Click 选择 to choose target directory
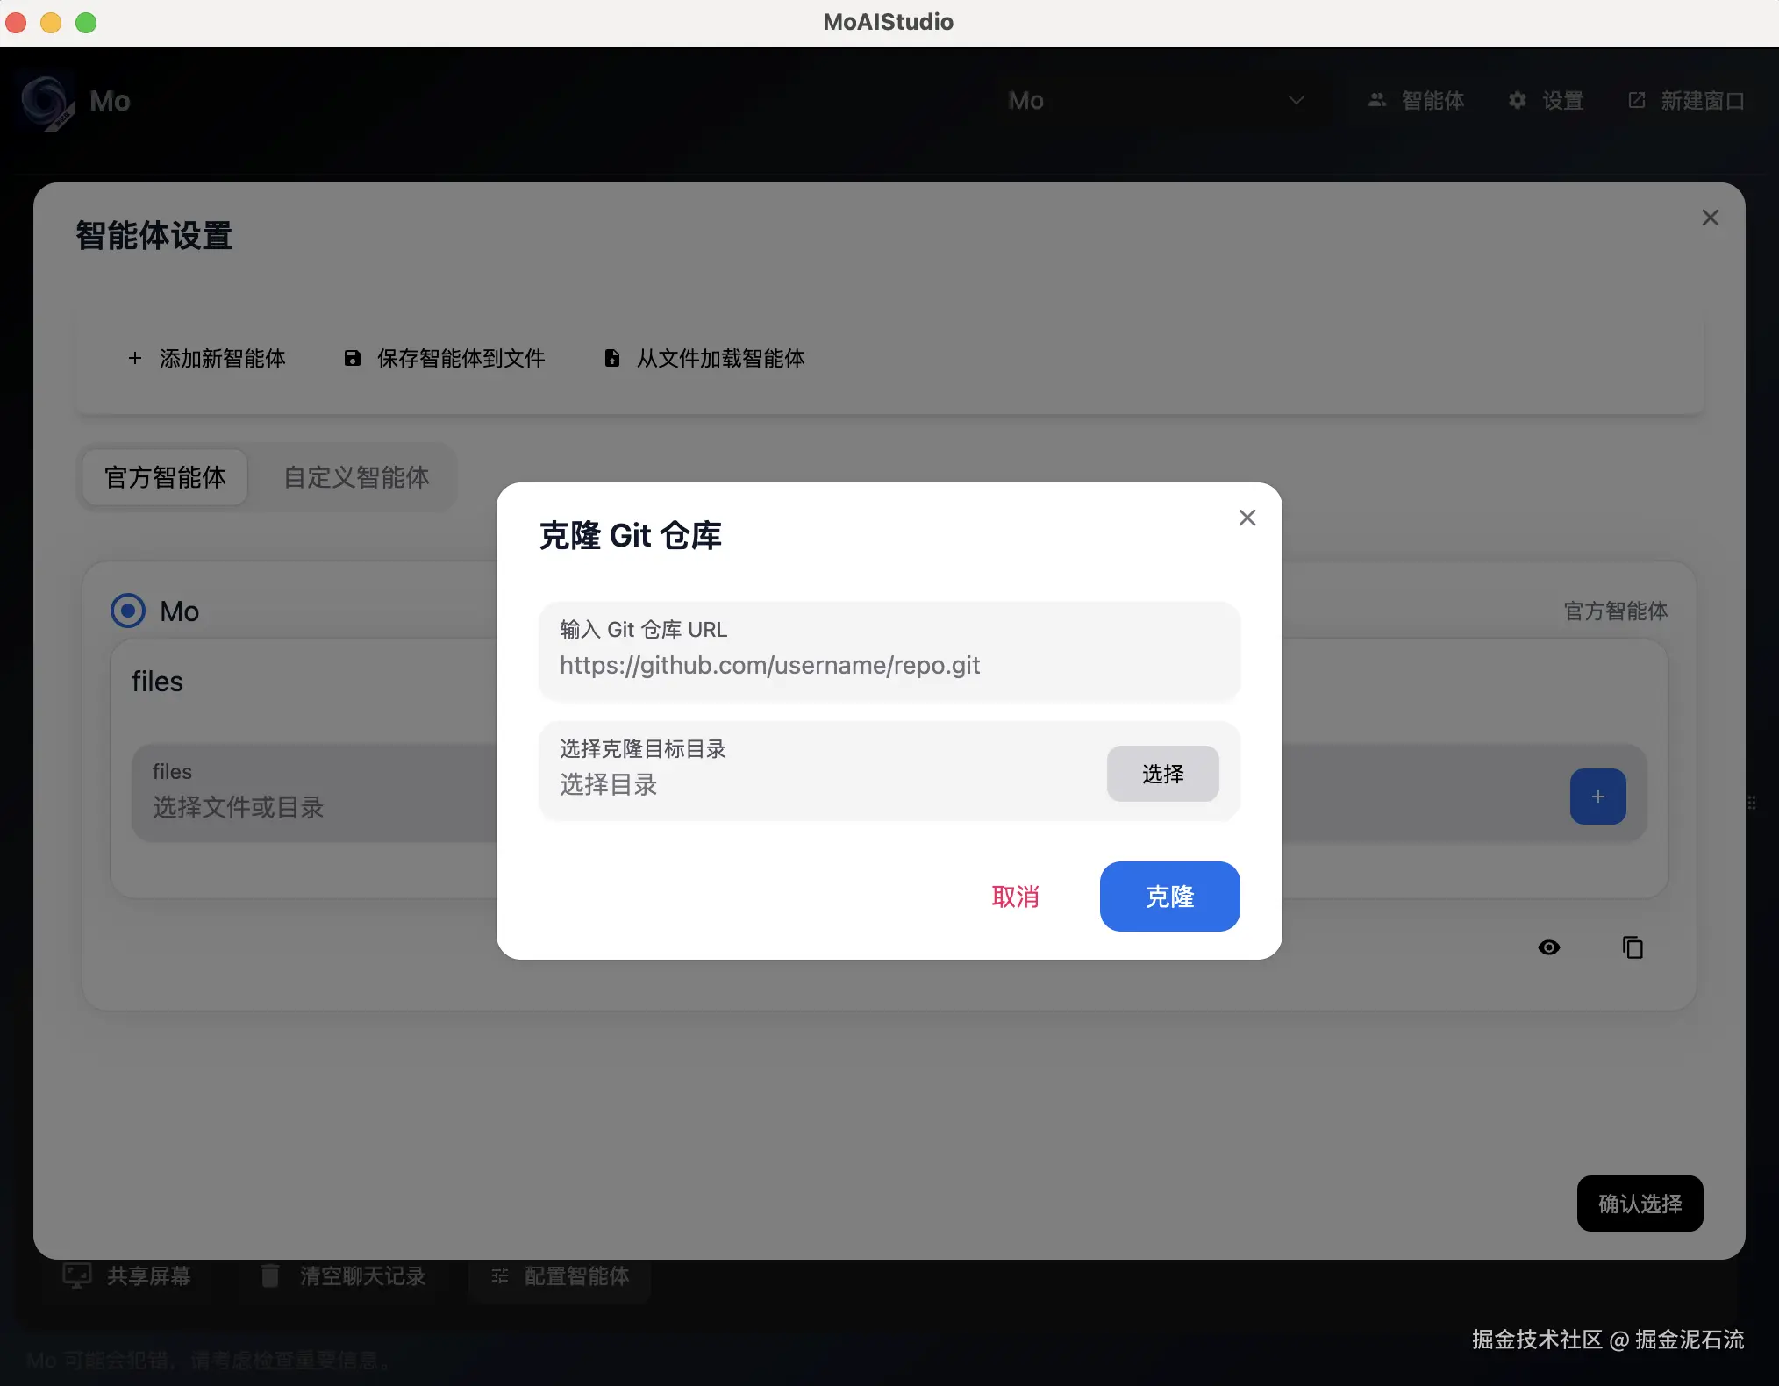 click(x=1162, y=774)
